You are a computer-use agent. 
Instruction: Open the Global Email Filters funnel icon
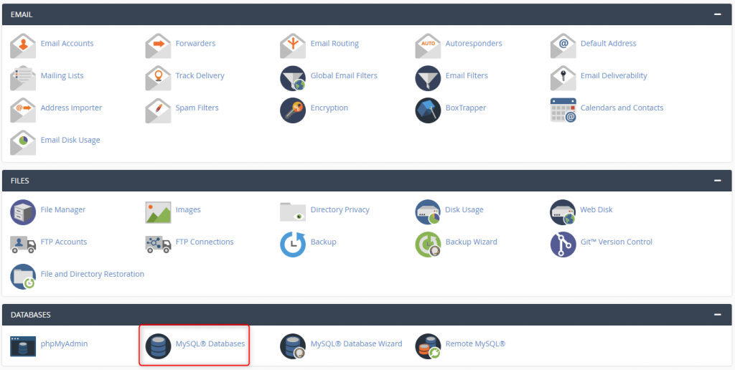click(x=293, y=77)
